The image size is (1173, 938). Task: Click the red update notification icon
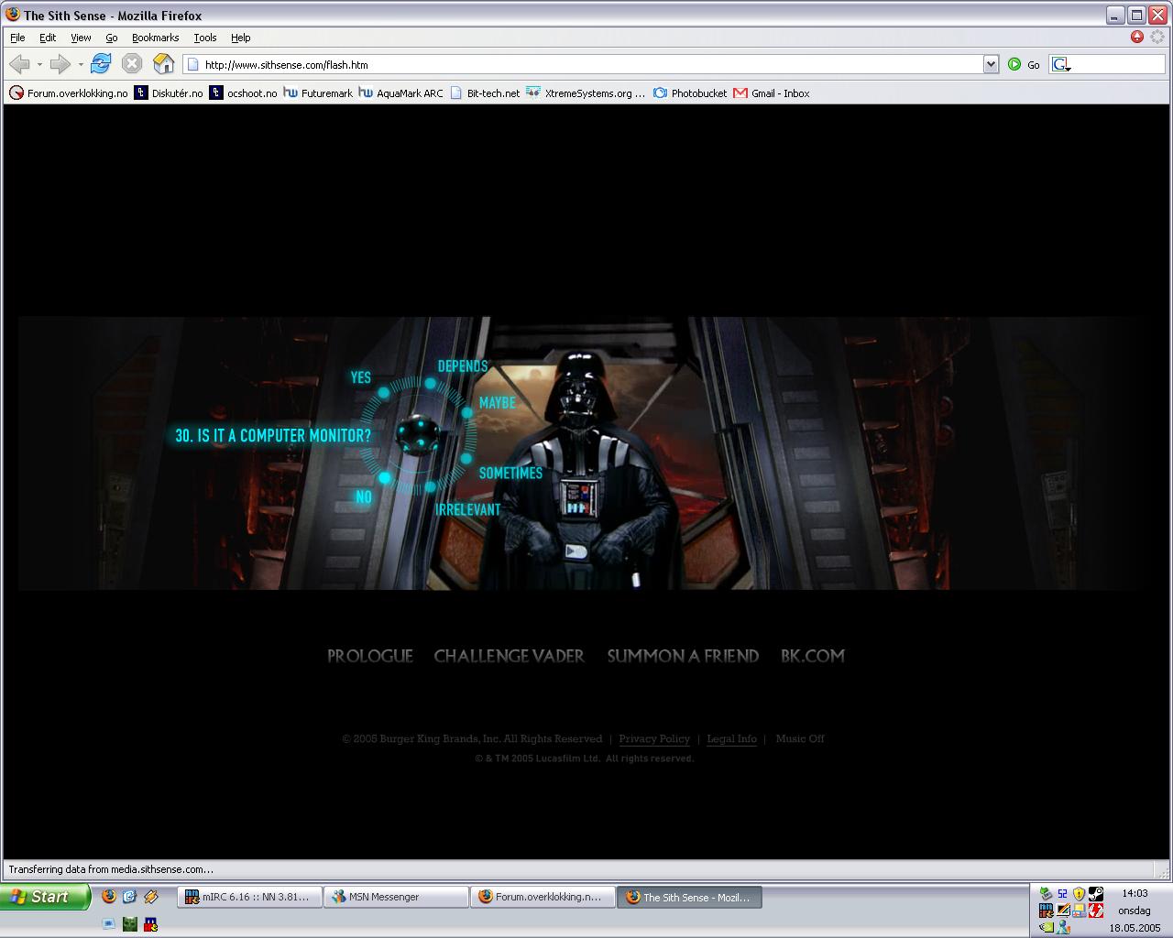coord(1137,37)
